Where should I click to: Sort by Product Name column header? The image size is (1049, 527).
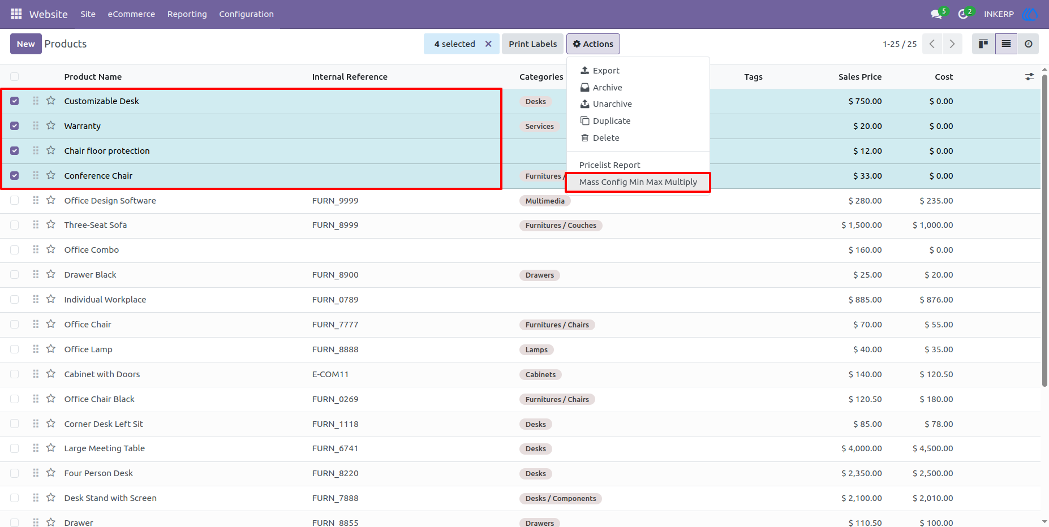click(x=93, y=77)
